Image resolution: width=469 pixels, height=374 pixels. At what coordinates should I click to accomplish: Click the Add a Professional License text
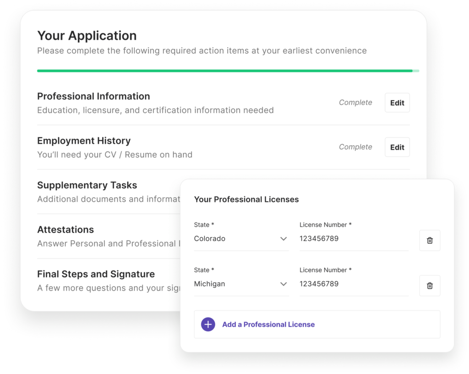pos(268,325)
